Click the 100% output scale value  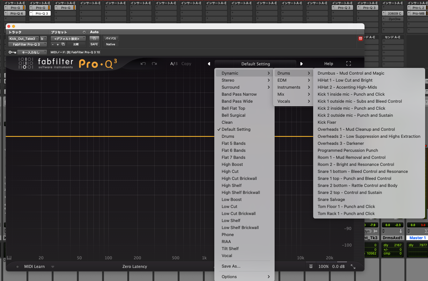323,267
